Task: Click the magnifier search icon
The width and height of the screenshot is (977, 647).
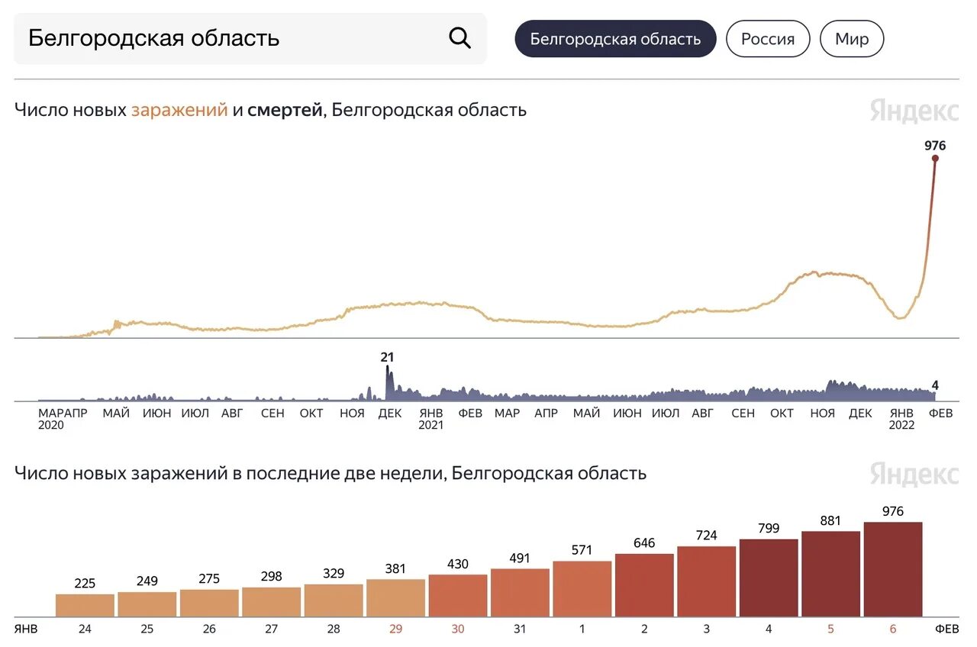Action: pyautogui.click(x=459, y=38)
